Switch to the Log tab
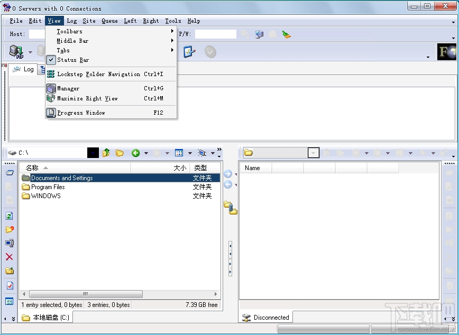The image size is (459, 335). (24, 69)
